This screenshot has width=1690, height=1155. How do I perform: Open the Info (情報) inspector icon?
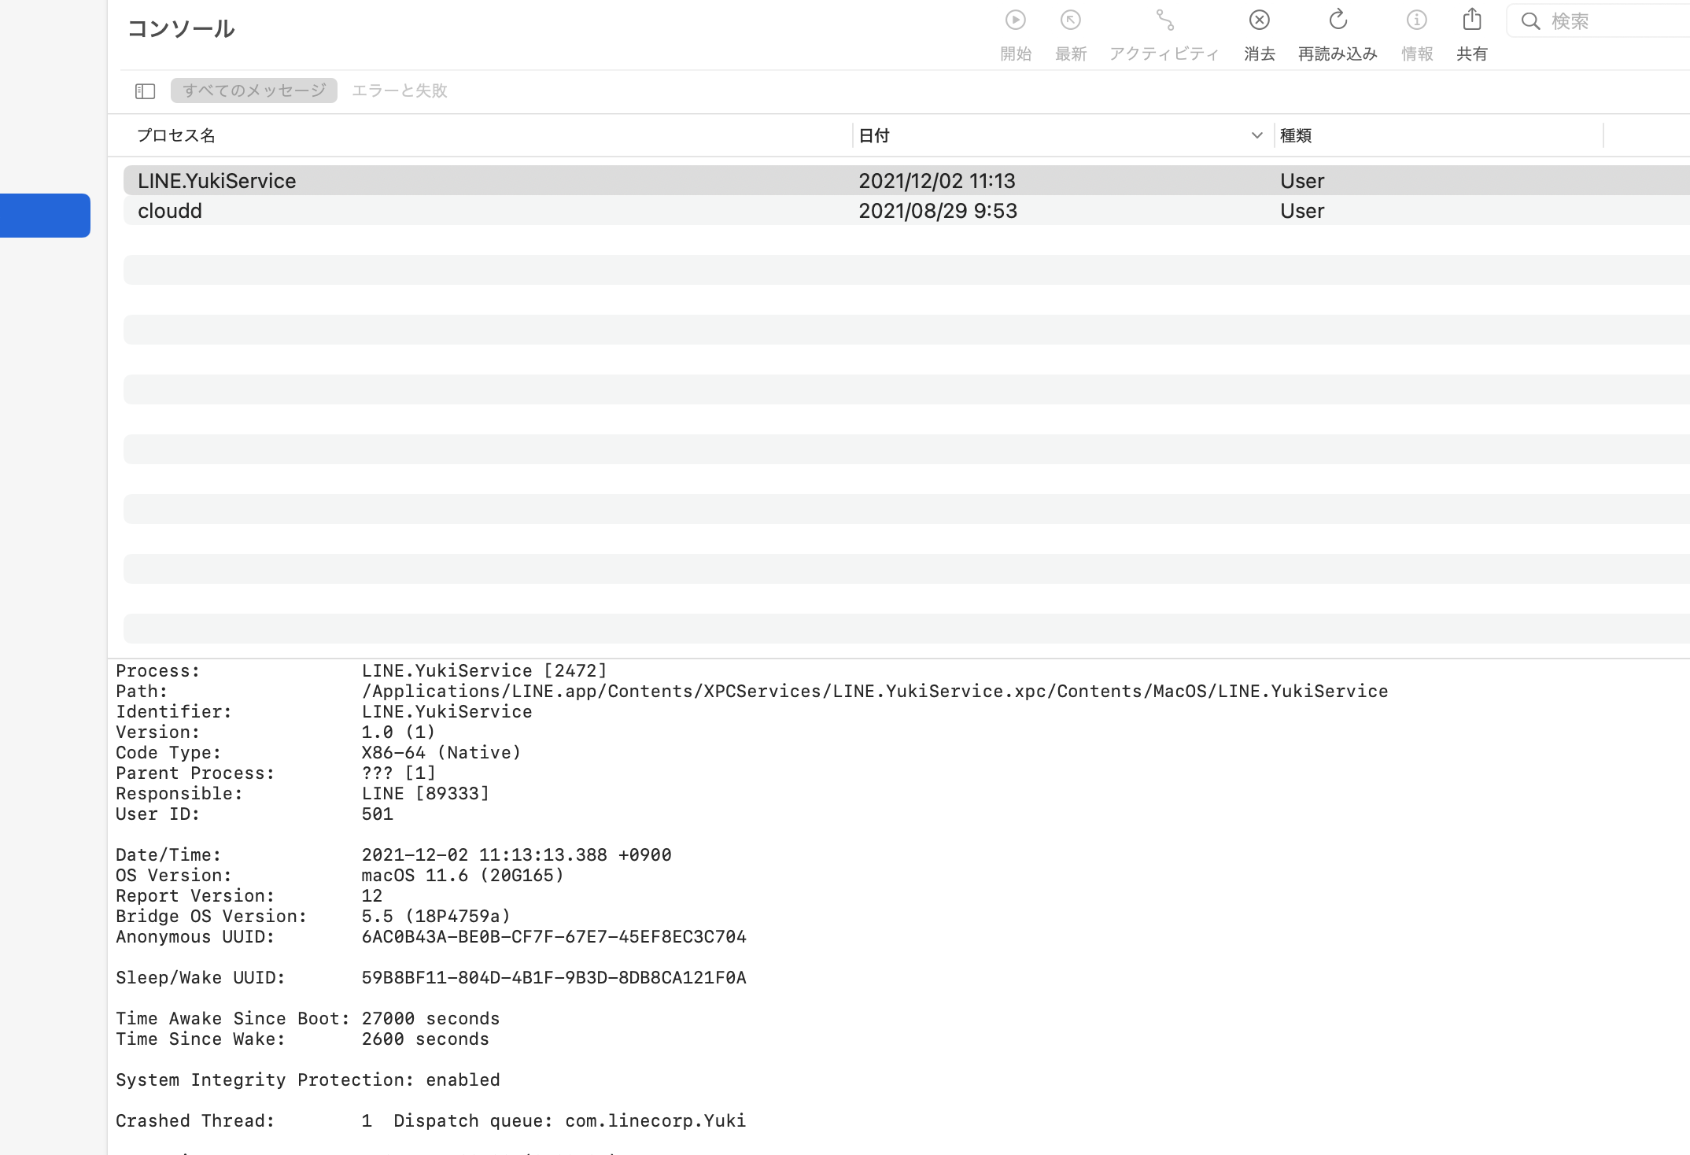pos(1416,20)
